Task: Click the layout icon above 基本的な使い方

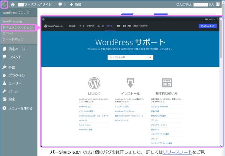Action: click(167, 83)
